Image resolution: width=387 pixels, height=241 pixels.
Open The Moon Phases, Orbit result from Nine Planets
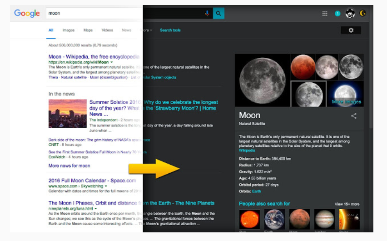point(132,203)
